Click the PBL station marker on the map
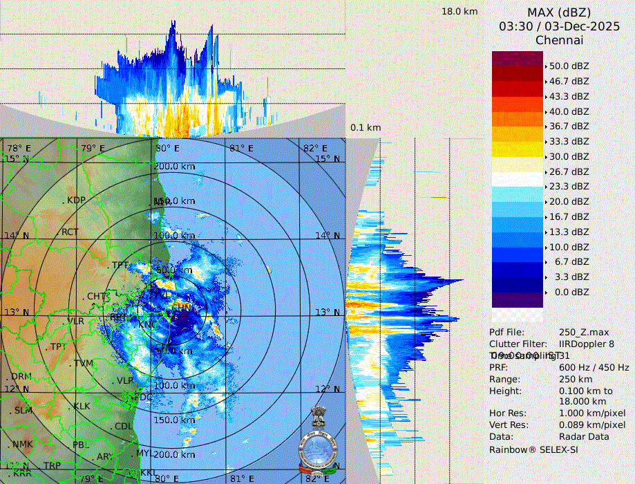The image size is (635, 484). click(x=81, y=445)
